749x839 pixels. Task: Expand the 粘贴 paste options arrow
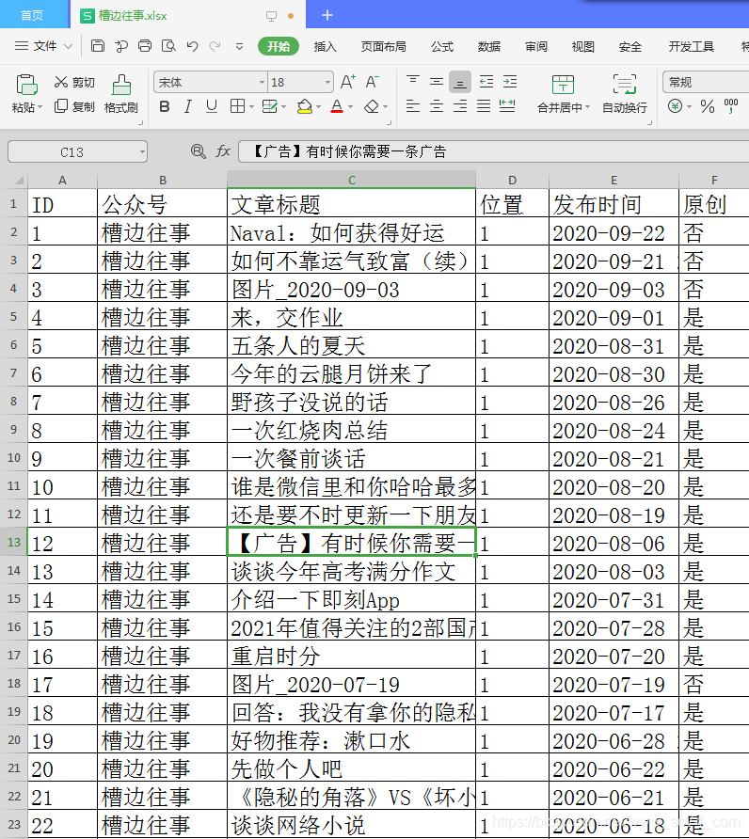(40, 107)
